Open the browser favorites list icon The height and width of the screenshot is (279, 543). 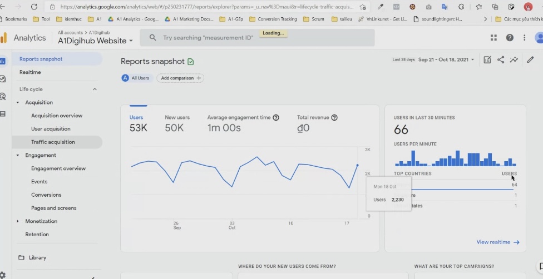[479, 7]
